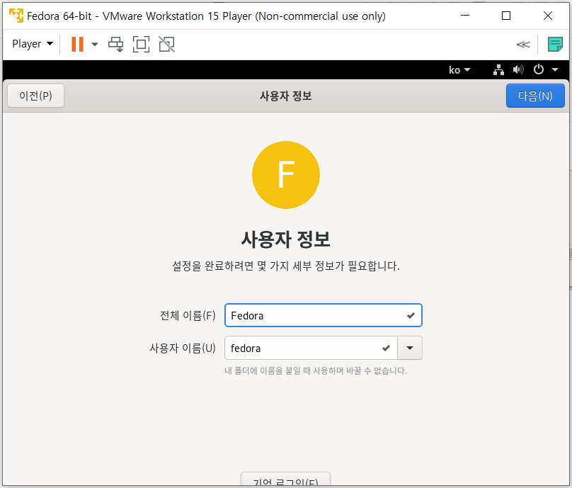Image resolution: width=572 pixels, height=488 pixels.
Task: Minimize the VMware Player window
Action: [x=464, y=16]
